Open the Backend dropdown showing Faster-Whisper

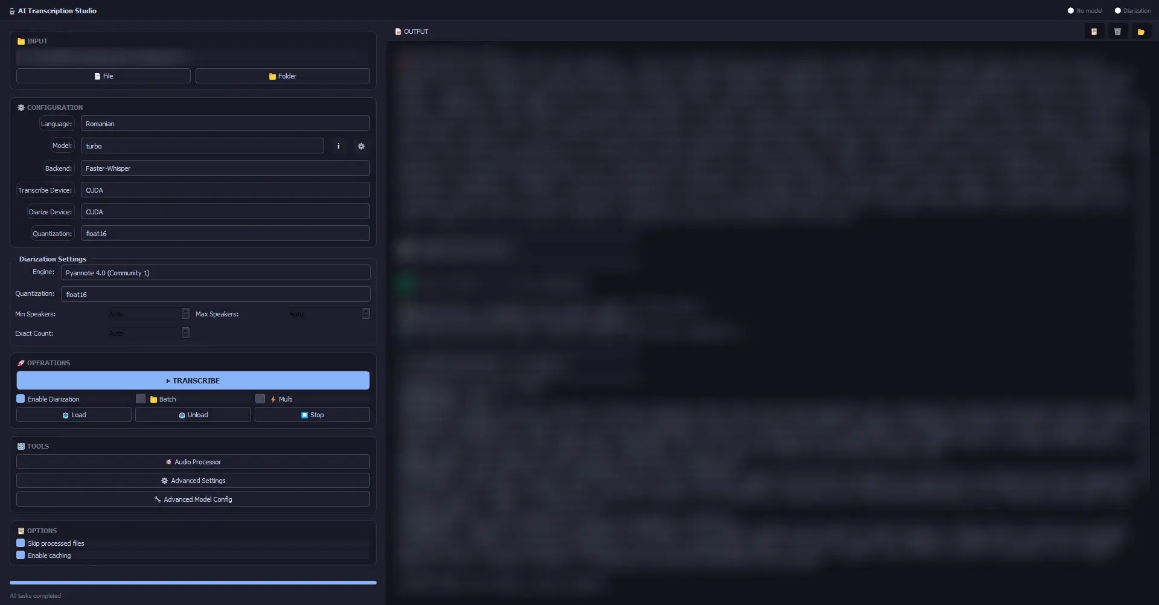[225, 168]
